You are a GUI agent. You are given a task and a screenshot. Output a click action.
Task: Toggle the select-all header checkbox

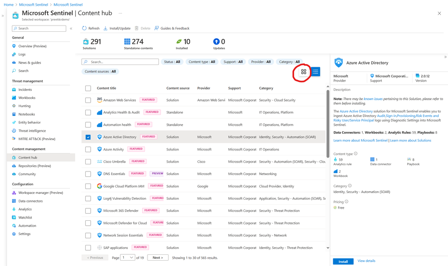click(88, 88)
